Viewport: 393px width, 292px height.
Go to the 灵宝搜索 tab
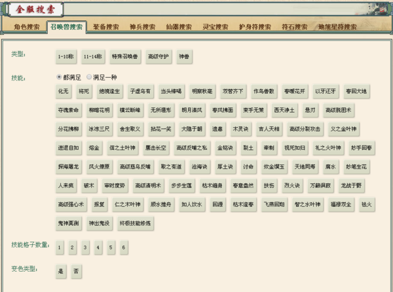coord(214,27)
